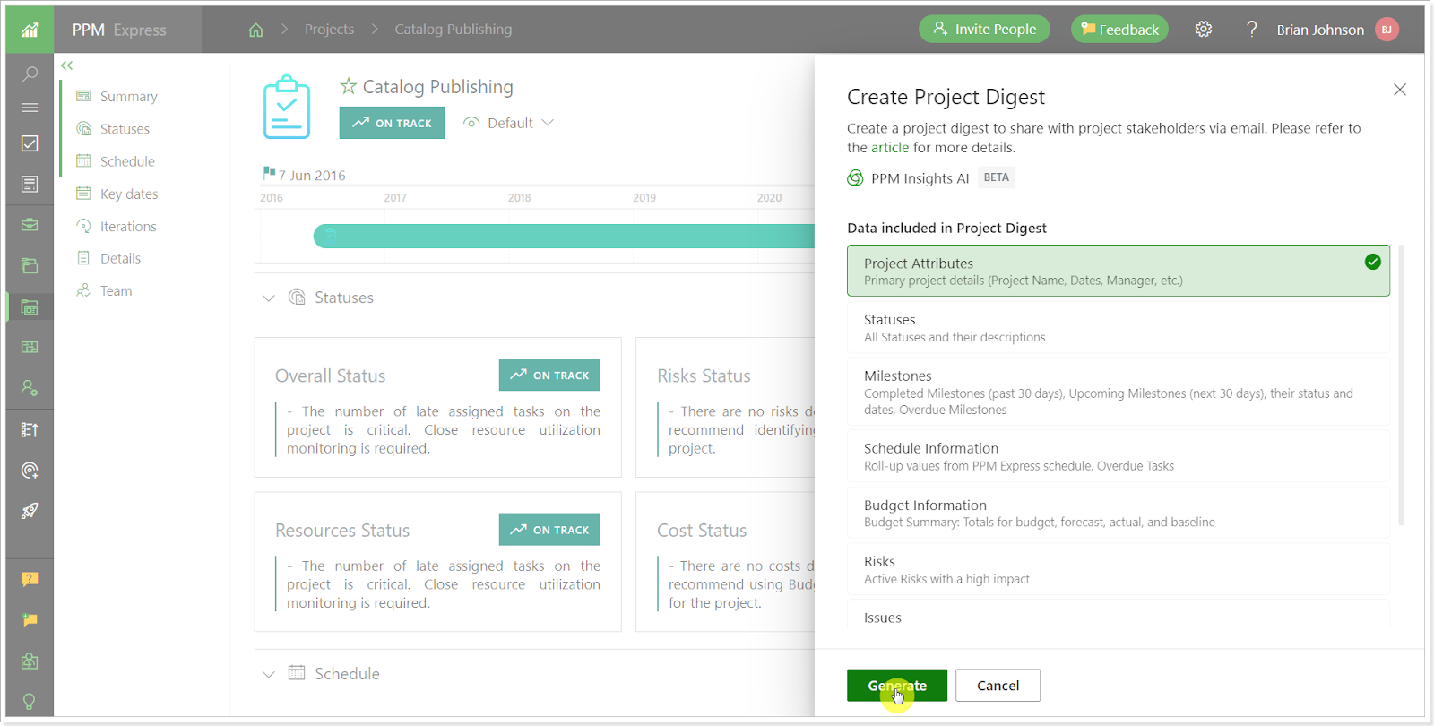Click the PPM Insights AI icon

(x=855, y=178)
